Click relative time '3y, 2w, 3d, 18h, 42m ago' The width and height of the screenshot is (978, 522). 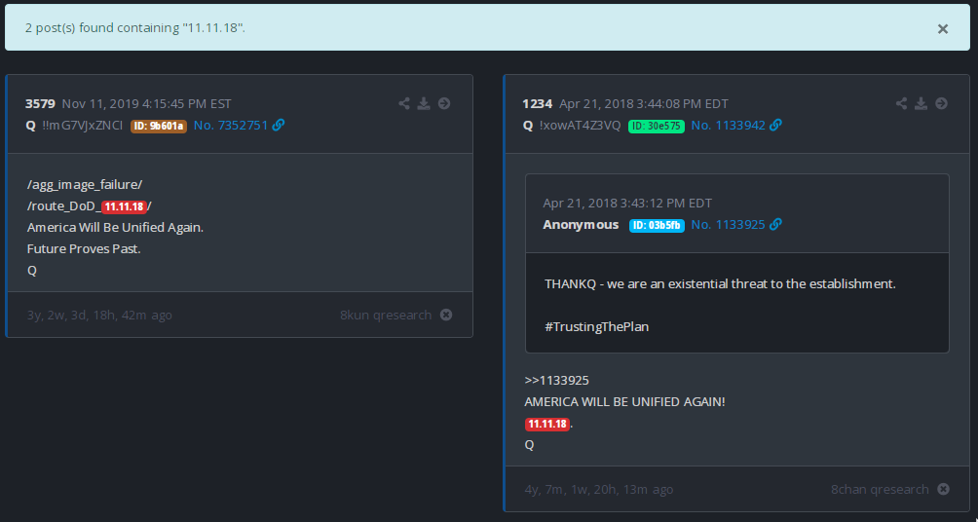(99, 315)
